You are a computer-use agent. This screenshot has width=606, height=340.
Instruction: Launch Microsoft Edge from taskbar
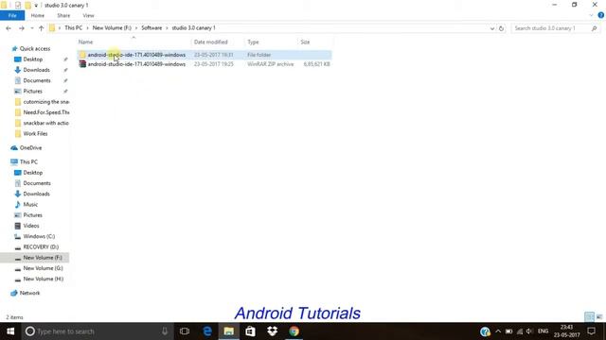(207, 331)
